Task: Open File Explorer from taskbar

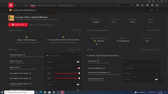Action: 45,92
